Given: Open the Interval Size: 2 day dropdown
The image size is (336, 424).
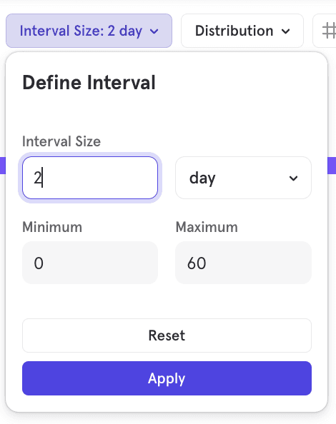Looking at the screenshot, I should pos(89,31).
